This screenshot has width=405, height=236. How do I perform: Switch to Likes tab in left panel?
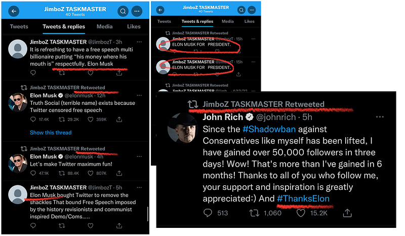tap(134, 26)
